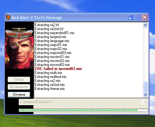Select the Extracting language.mix log line
The image size is (155, 127).
[x=52, y=41]
